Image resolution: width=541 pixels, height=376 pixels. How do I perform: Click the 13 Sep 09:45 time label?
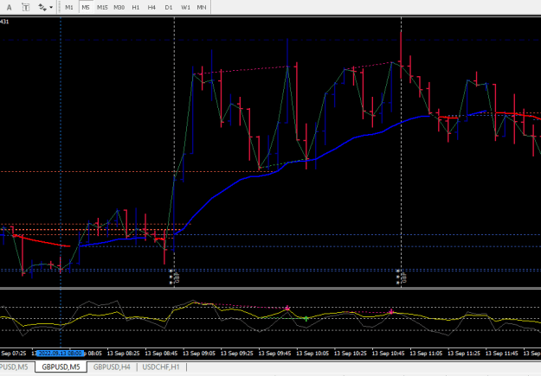[274, 354]
